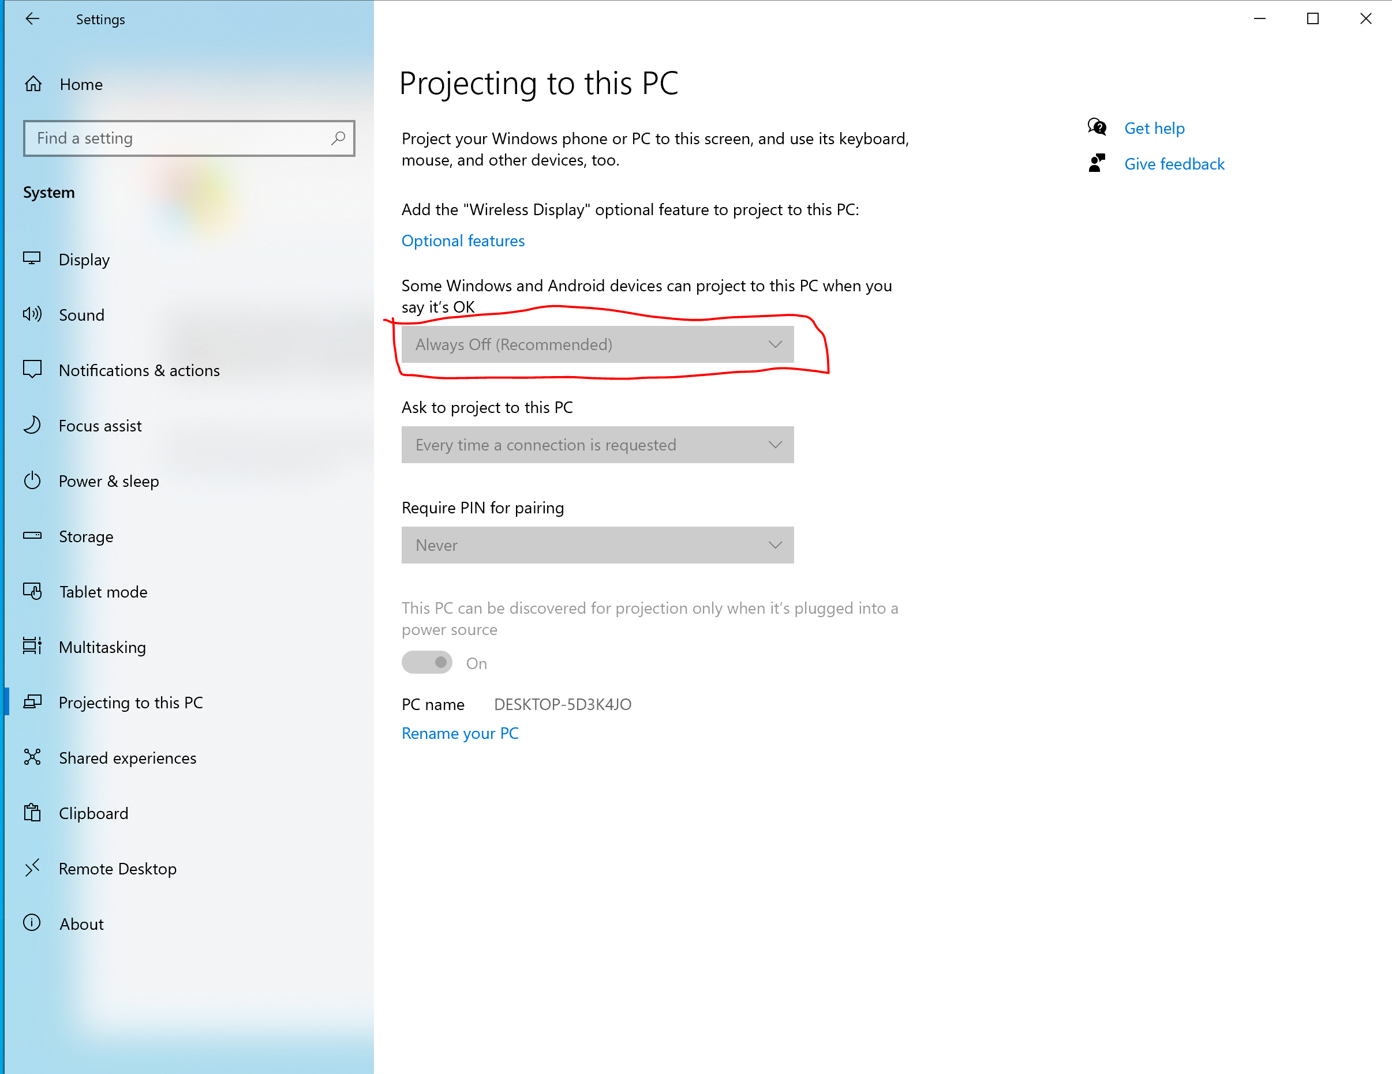This screenshot has height=1074, width=1392.
Task: Click the Get help chat icon
Action: coord(1097,127)
